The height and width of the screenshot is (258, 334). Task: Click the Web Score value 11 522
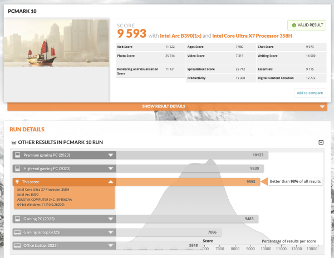[x=170, y=47]
